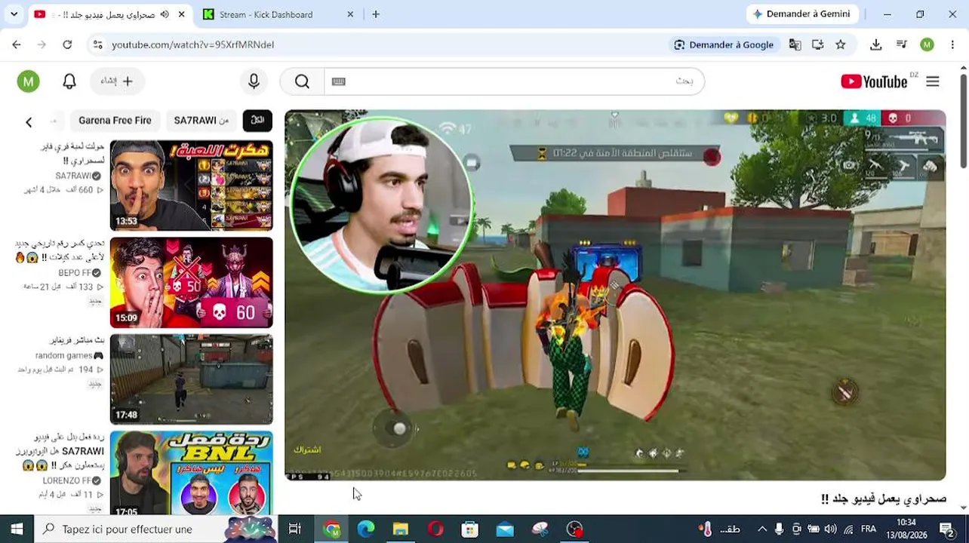View site information beside the URL
The image size is (969, 543).
coord(97,44)
